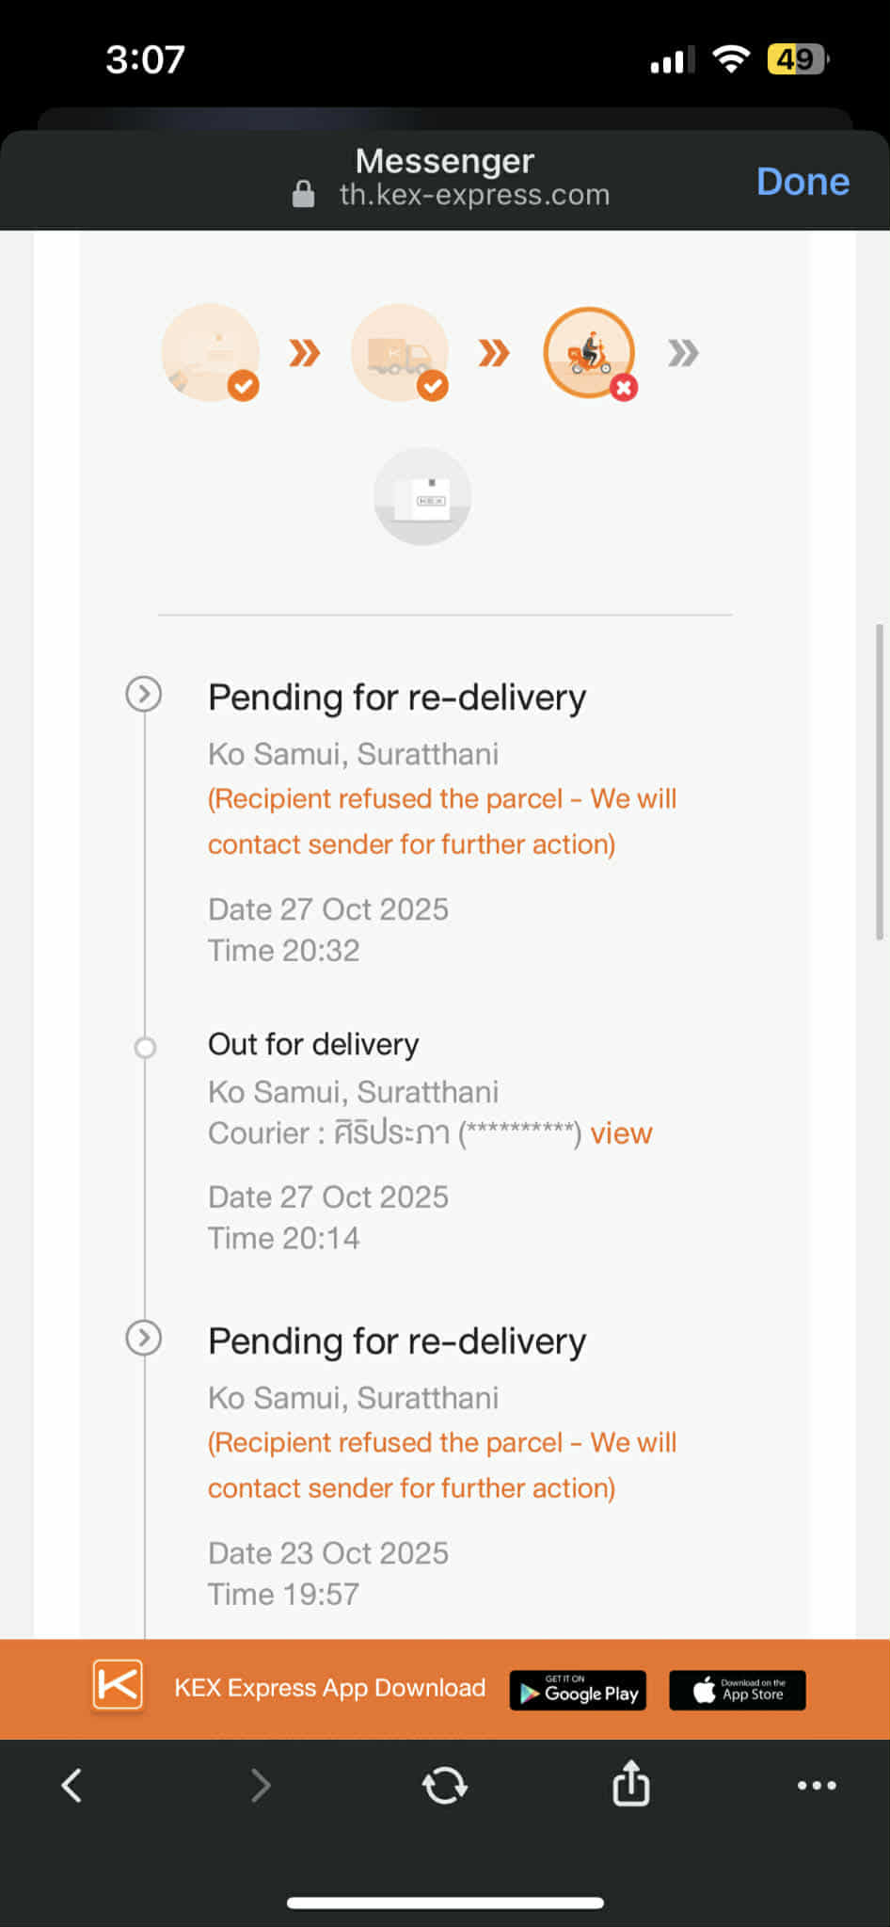Tap the th.kex-express.com address bar
890x1927 pixels.
(x=473, y=195)
